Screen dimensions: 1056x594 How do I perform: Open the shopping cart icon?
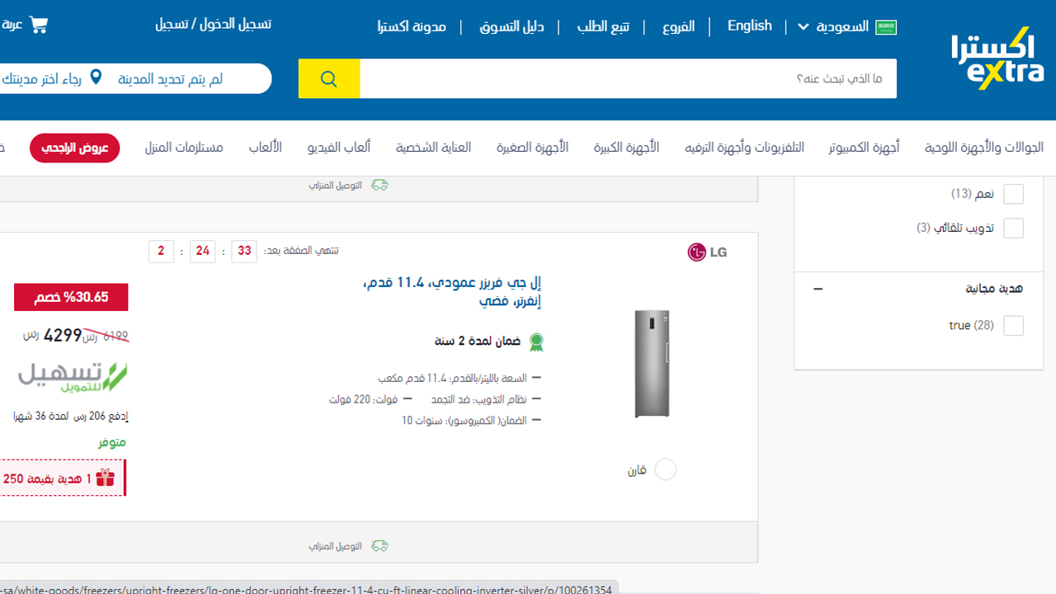(x=39, y=25)
